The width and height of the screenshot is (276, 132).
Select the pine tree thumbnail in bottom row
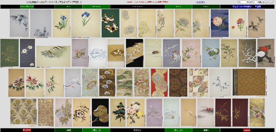tap(117, 112)
